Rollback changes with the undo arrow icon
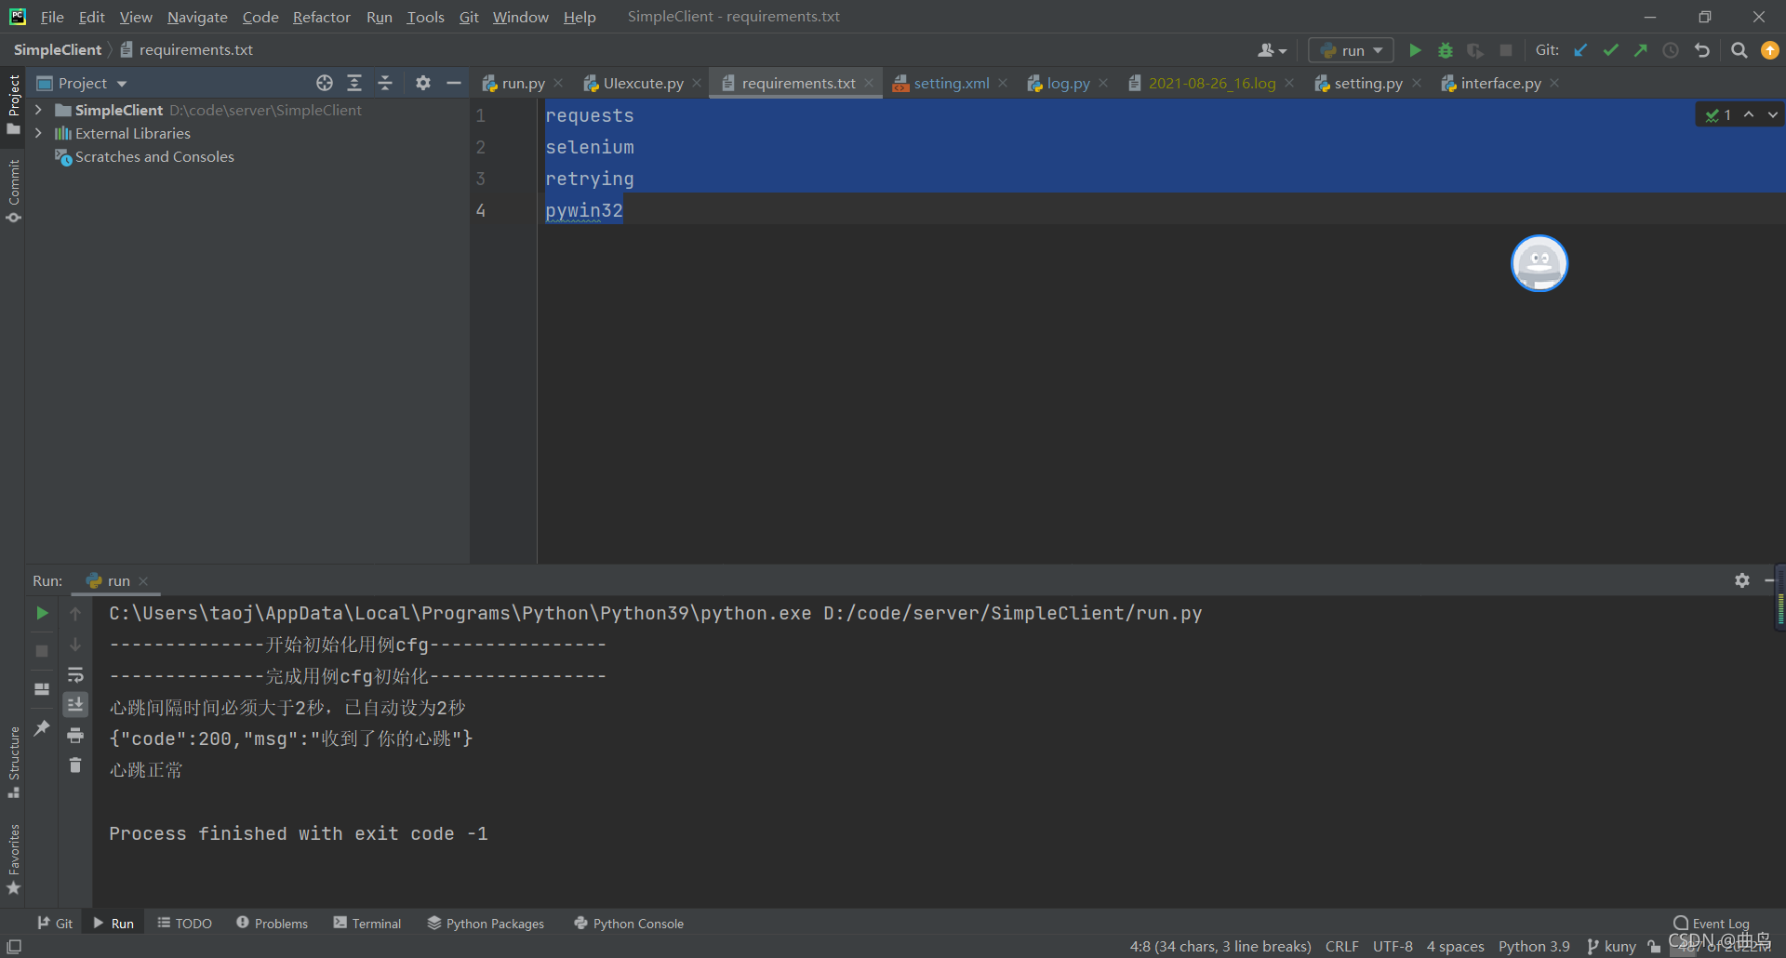Viewport: 1786px width, 958px height. tap(1702, 50)
